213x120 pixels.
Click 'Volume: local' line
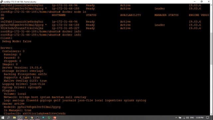click(x=15, y=94)
